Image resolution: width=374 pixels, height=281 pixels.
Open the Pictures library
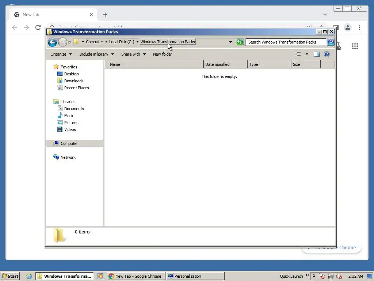(x=71, y=123)
